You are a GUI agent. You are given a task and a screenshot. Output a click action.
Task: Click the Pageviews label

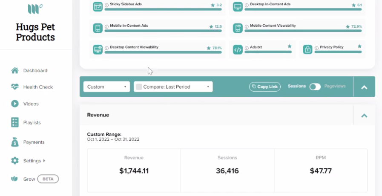[335, 86]
